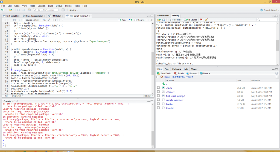Screen dimensions: 280x152
Task: Minimize the Console pane
Action: [x=148, y=101]
